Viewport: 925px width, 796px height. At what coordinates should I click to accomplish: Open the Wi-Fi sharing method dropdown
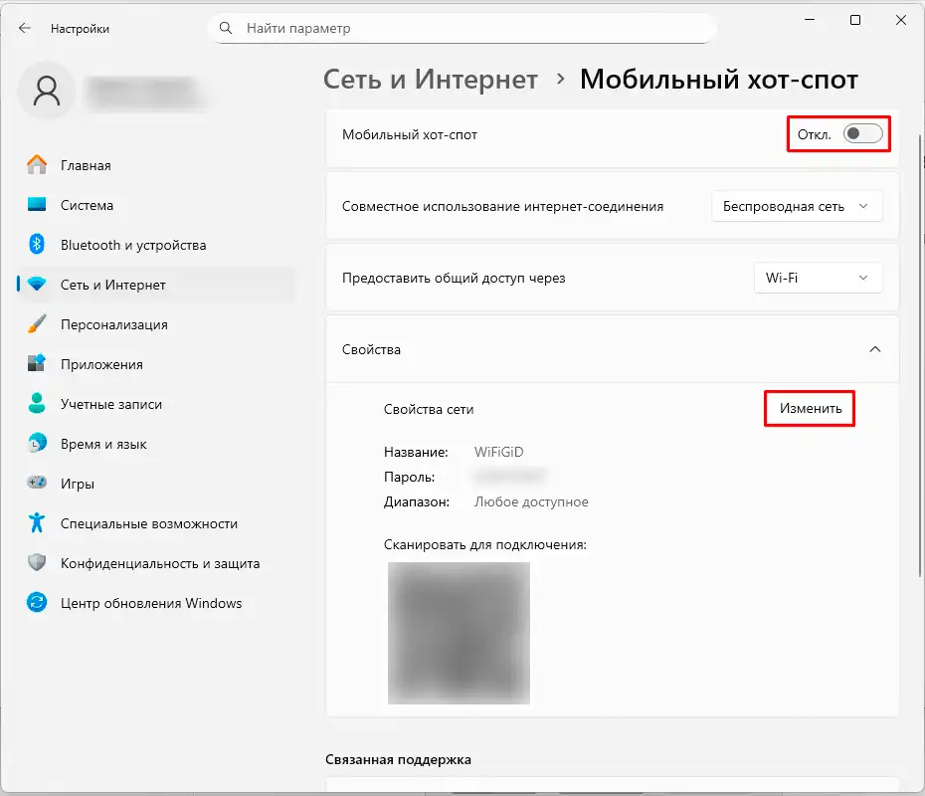(x=818, y=278)
